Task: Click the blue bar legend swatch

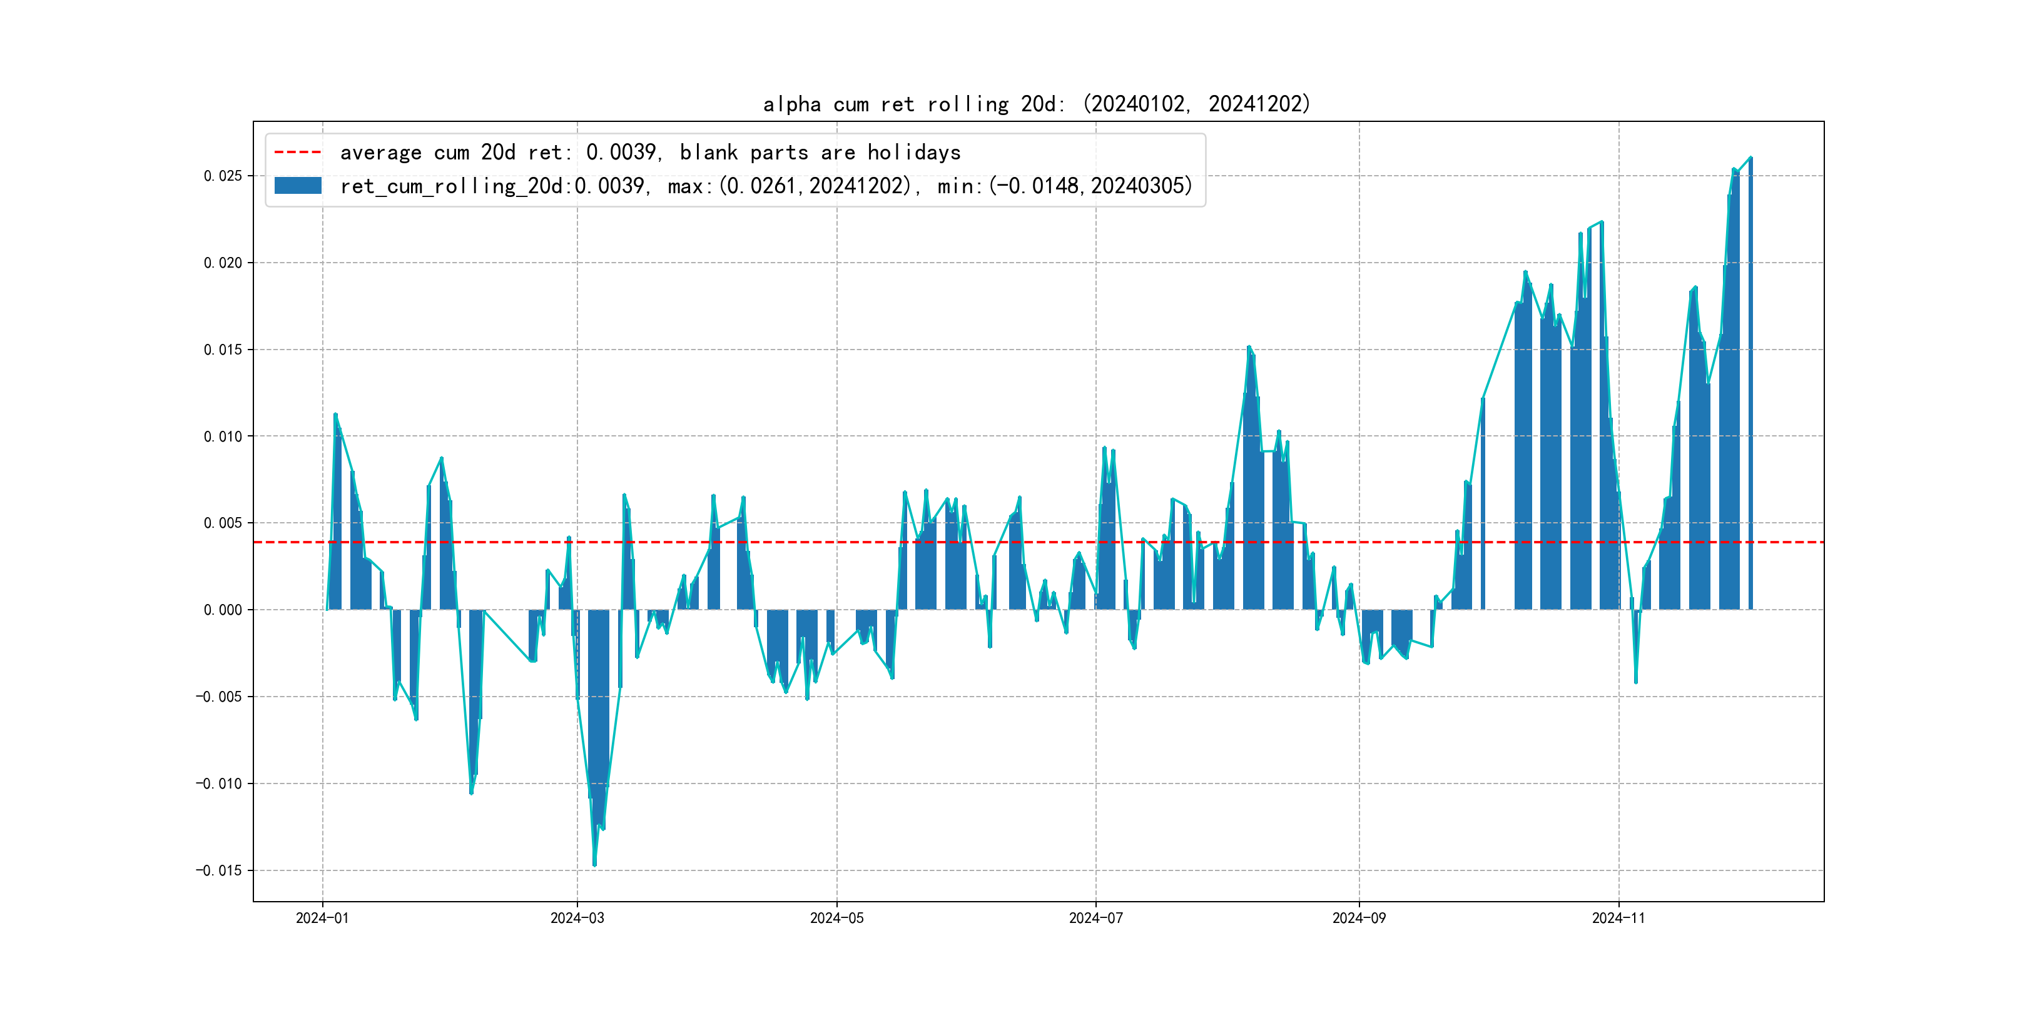Action: [x=297, y=186]
